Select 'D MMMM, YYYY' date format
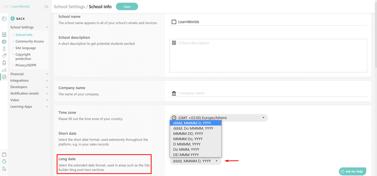 click(x=196, y=144)
